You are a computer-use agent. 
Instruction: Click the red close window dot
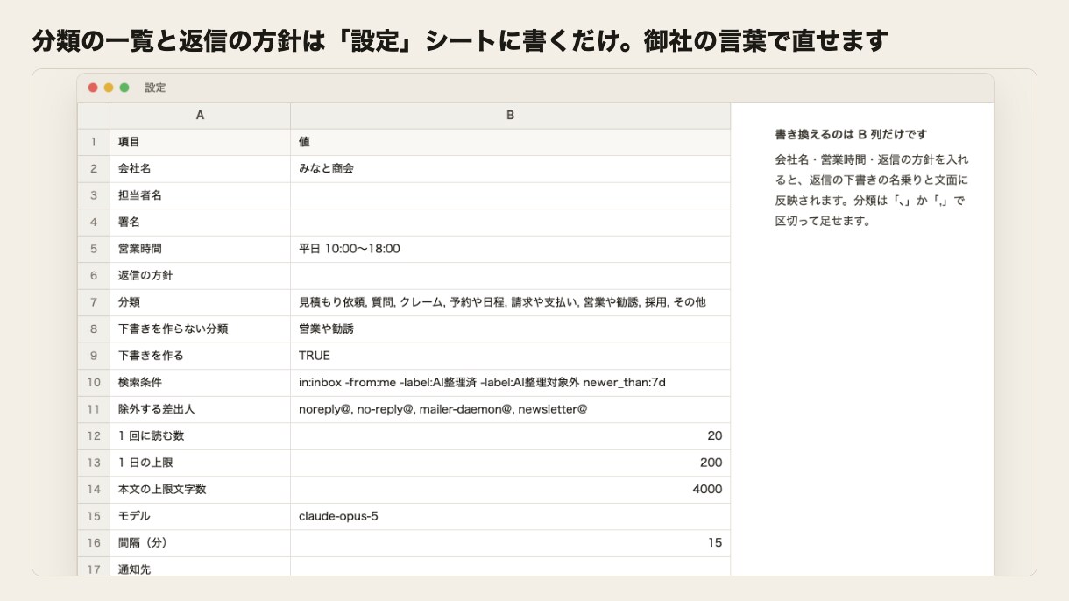click(93, 88)
